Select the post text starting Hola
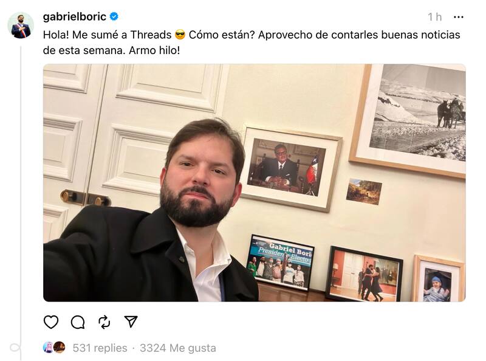The height and width of the screenshot is (361, 486). click(x=252, y=43)
